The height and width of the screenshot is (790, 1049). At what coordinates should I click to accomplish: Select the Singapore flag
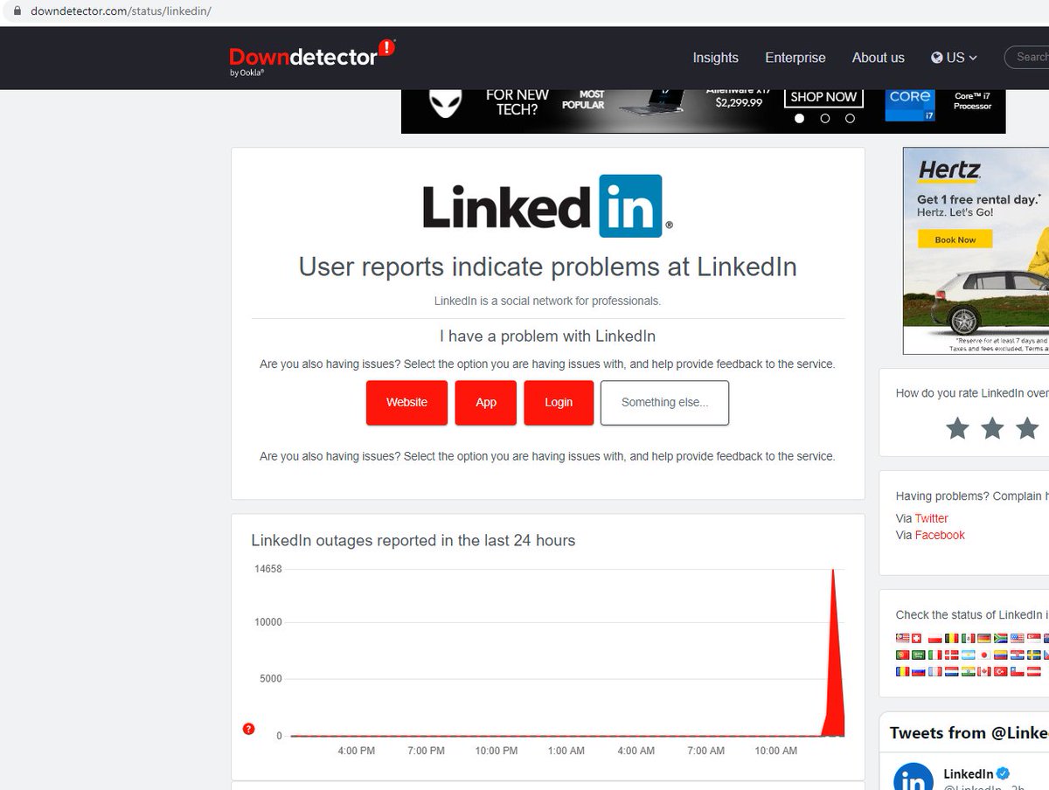click(x=1034, y=638)
